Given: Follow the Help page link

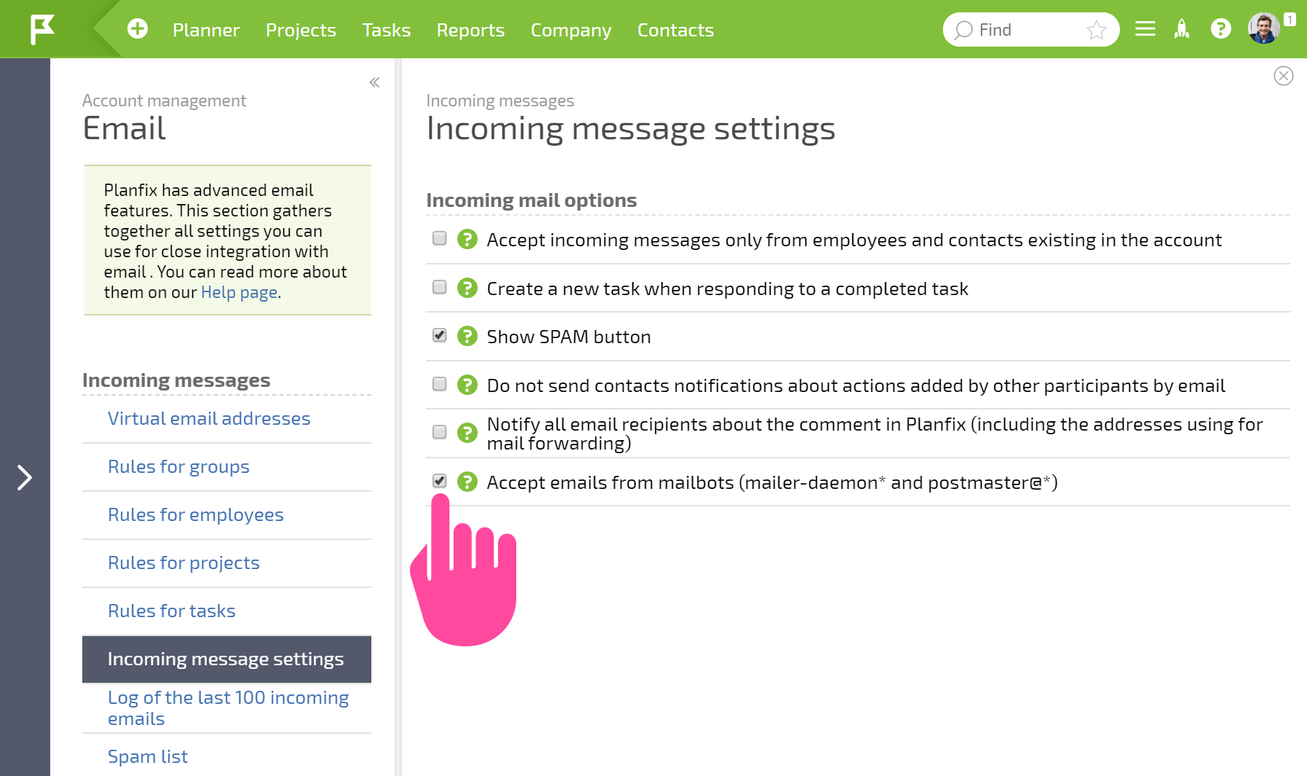Looking at the screenshot, I should (x=239, y=292).
